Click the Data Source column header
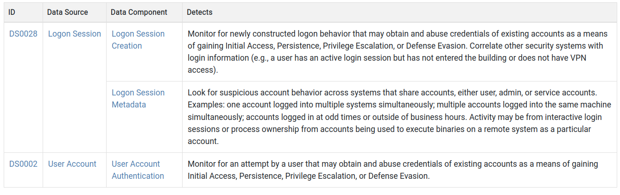 tap(68, 13)
